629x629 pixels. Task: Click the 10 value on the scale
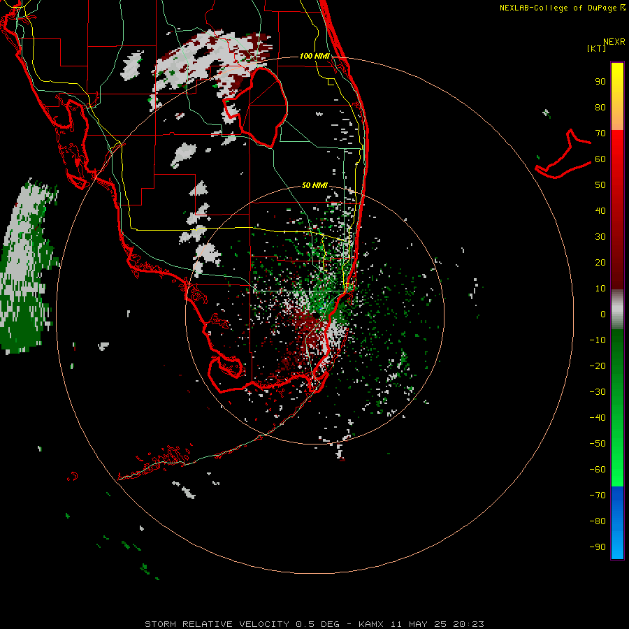[x=600, y=289]
